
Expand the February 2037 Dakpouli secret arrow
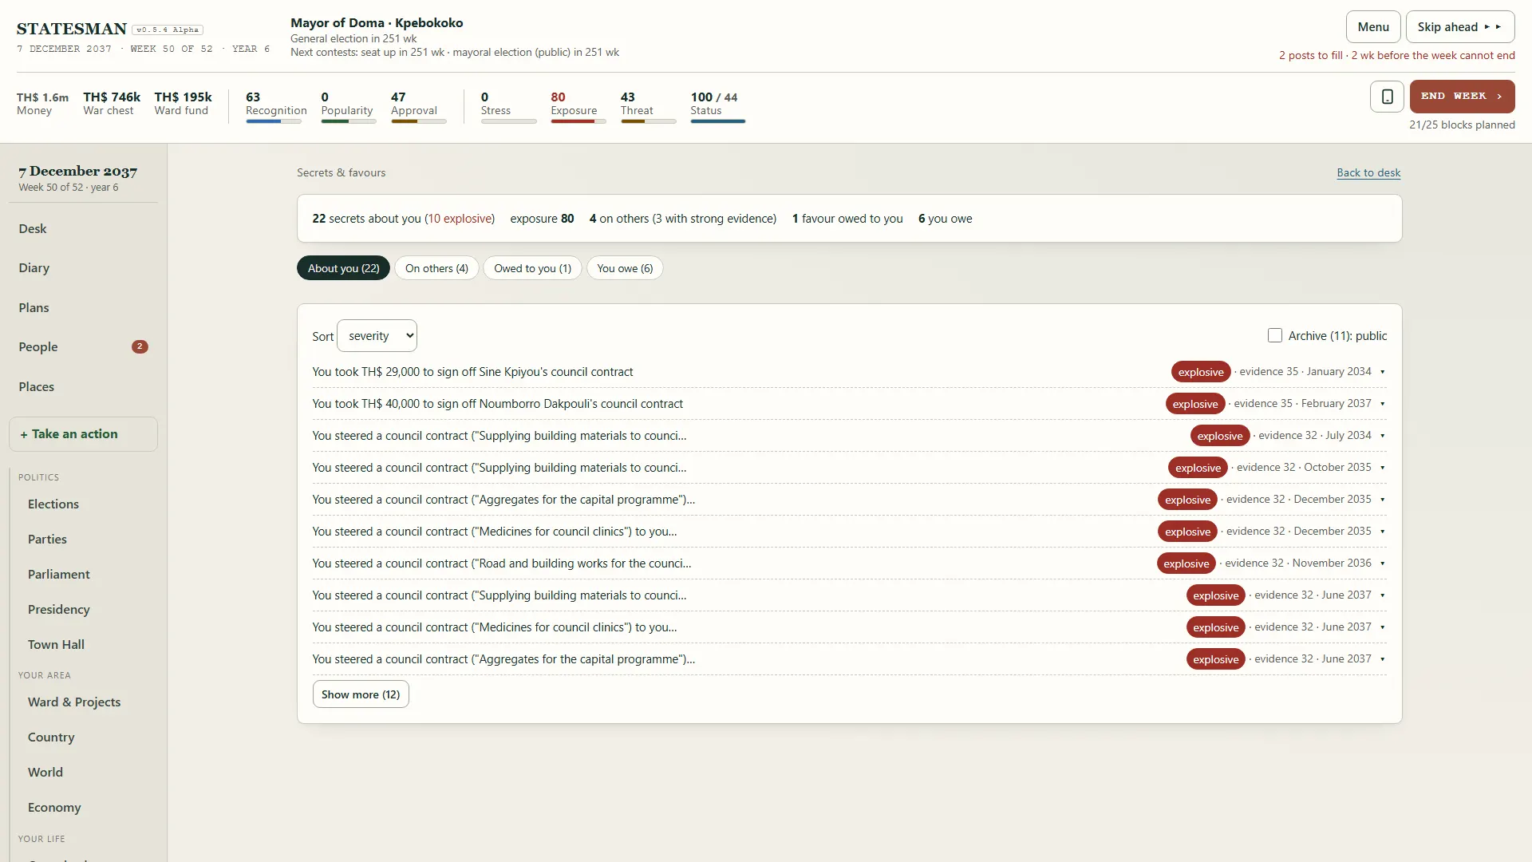click(x=1382, y=404)
